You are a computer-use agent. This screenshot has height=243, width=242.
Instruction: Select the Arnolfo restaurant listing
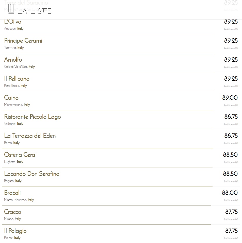[13, 60]
